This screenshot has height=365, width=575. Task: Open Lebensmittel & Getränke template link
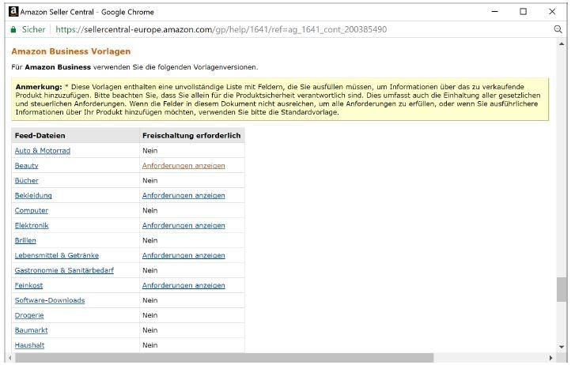[56, 255]
